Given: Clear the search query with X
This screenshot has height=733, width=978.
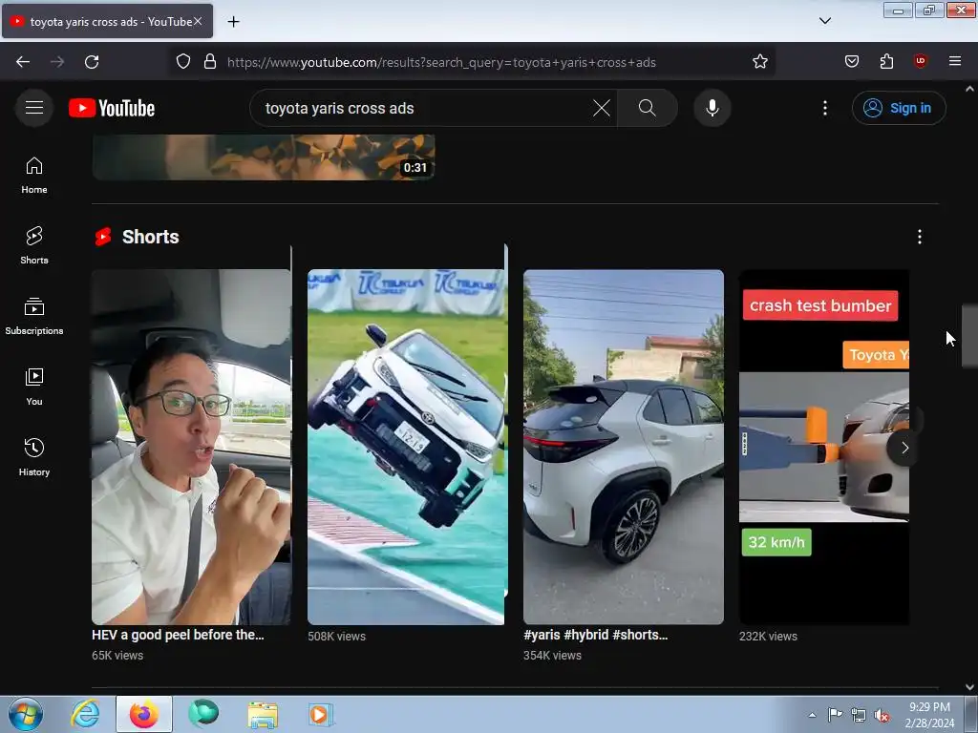Looking at the screenshot, I should (602, 108).
